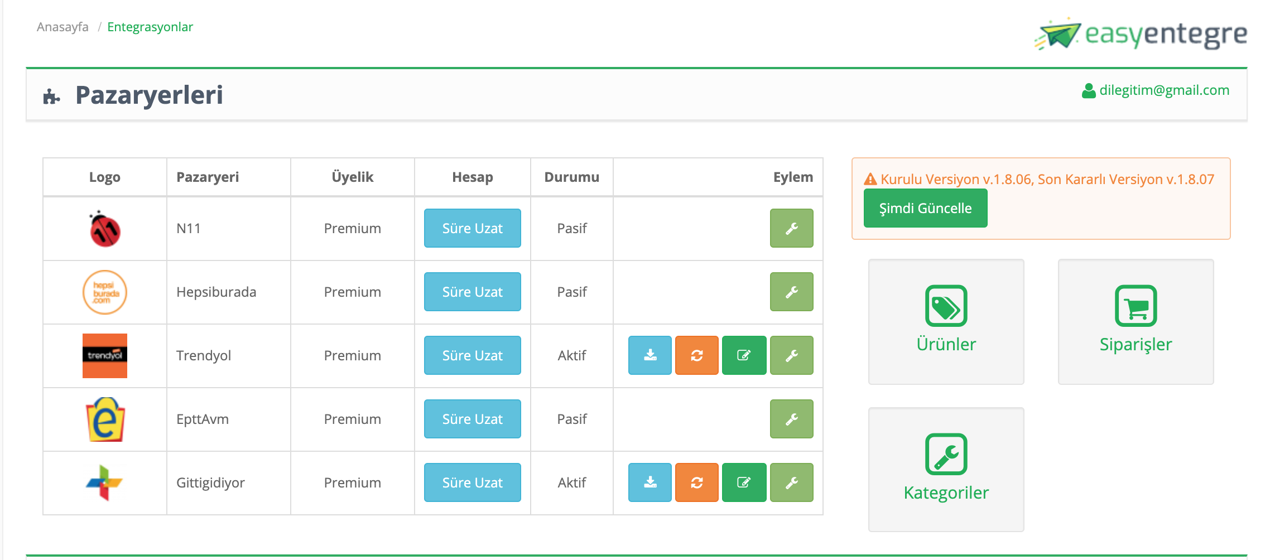Click the Durumu column header
This screenshot has width=1270, height=560.
pyautogui.click(x=572, y=177)
